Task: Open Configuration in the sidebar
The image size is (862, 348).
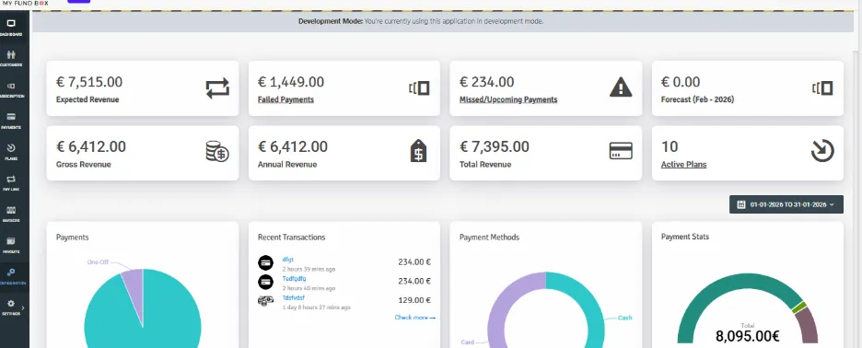Action: (x=12, y=276)
